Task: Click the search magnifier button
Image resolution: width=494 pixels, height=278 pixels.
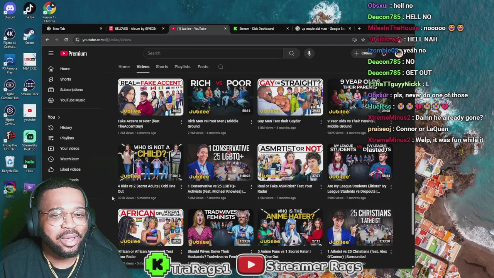Action: point(291,53)
